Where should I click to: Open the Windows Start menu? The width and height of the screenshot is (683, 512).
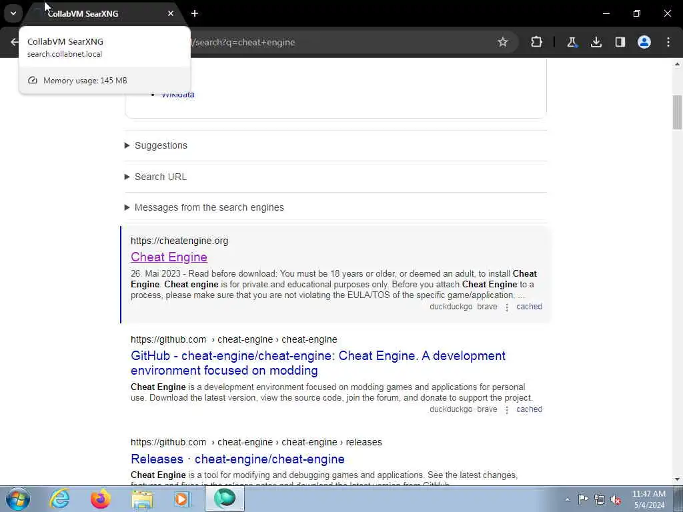18,499
